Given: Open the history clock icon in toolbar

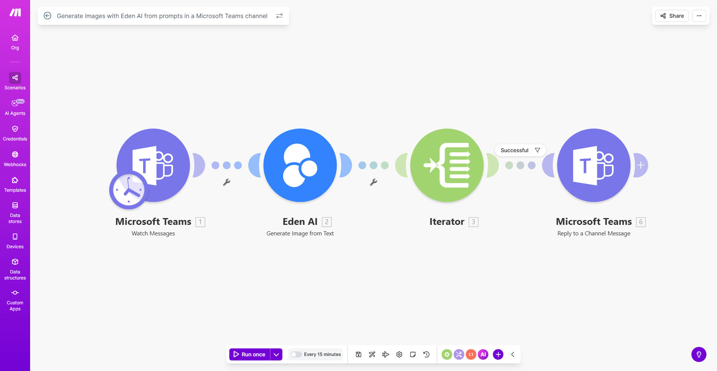Looking at the screenshot, I should click(426, 354).
